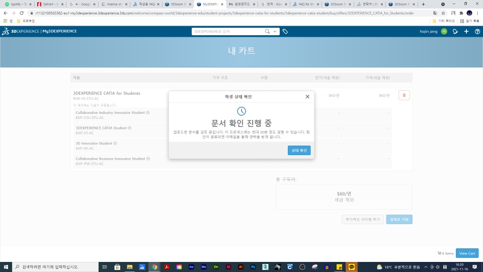Image resolution: width=483 pixels, height=272 pixels.
Task: Bookmark this page with star icon
Action: [x=443, y=13]
